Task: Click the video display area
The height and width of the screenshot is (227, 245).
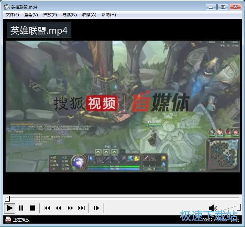Action: pyautogui.click(x=122, y=106)
